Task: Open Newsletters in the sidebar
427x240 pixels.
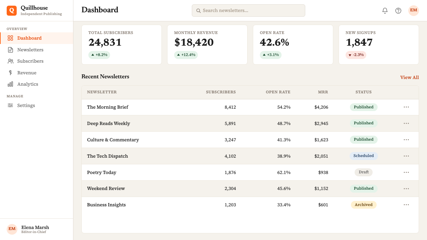Action: click(x=37, y=50)
